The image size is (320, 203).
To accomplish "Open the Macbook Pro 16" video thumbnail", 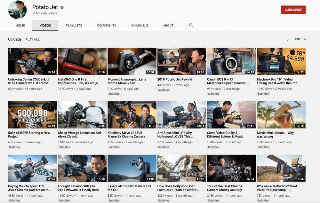I will click(281, 61).
